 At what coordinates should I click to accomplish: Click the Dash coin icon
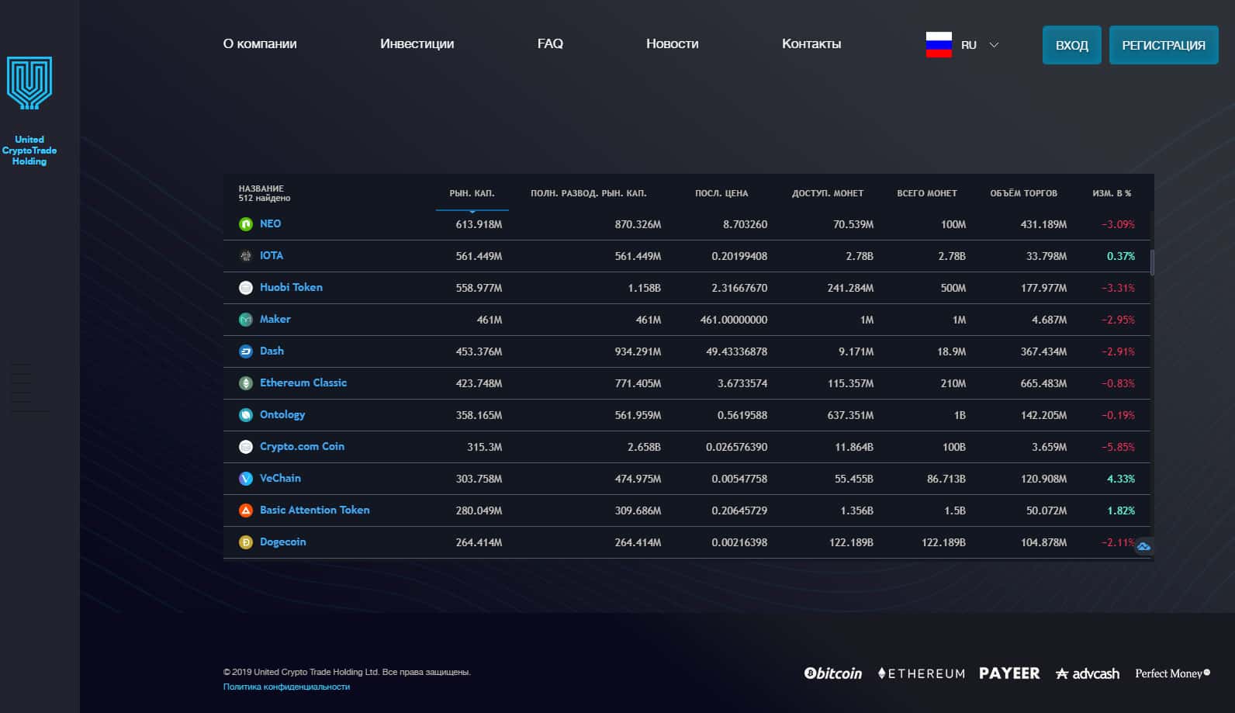point(246,351)
